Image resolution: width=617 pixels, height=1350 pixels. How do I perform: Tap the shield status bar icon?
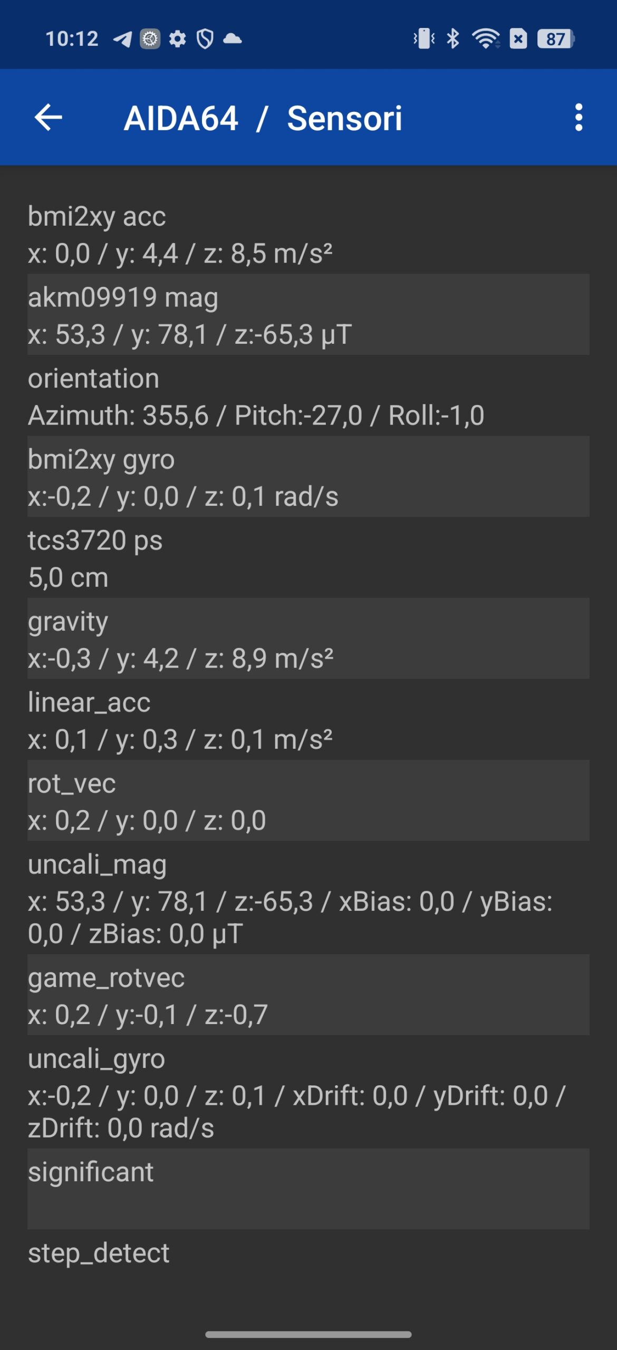(x=205, y=39)
